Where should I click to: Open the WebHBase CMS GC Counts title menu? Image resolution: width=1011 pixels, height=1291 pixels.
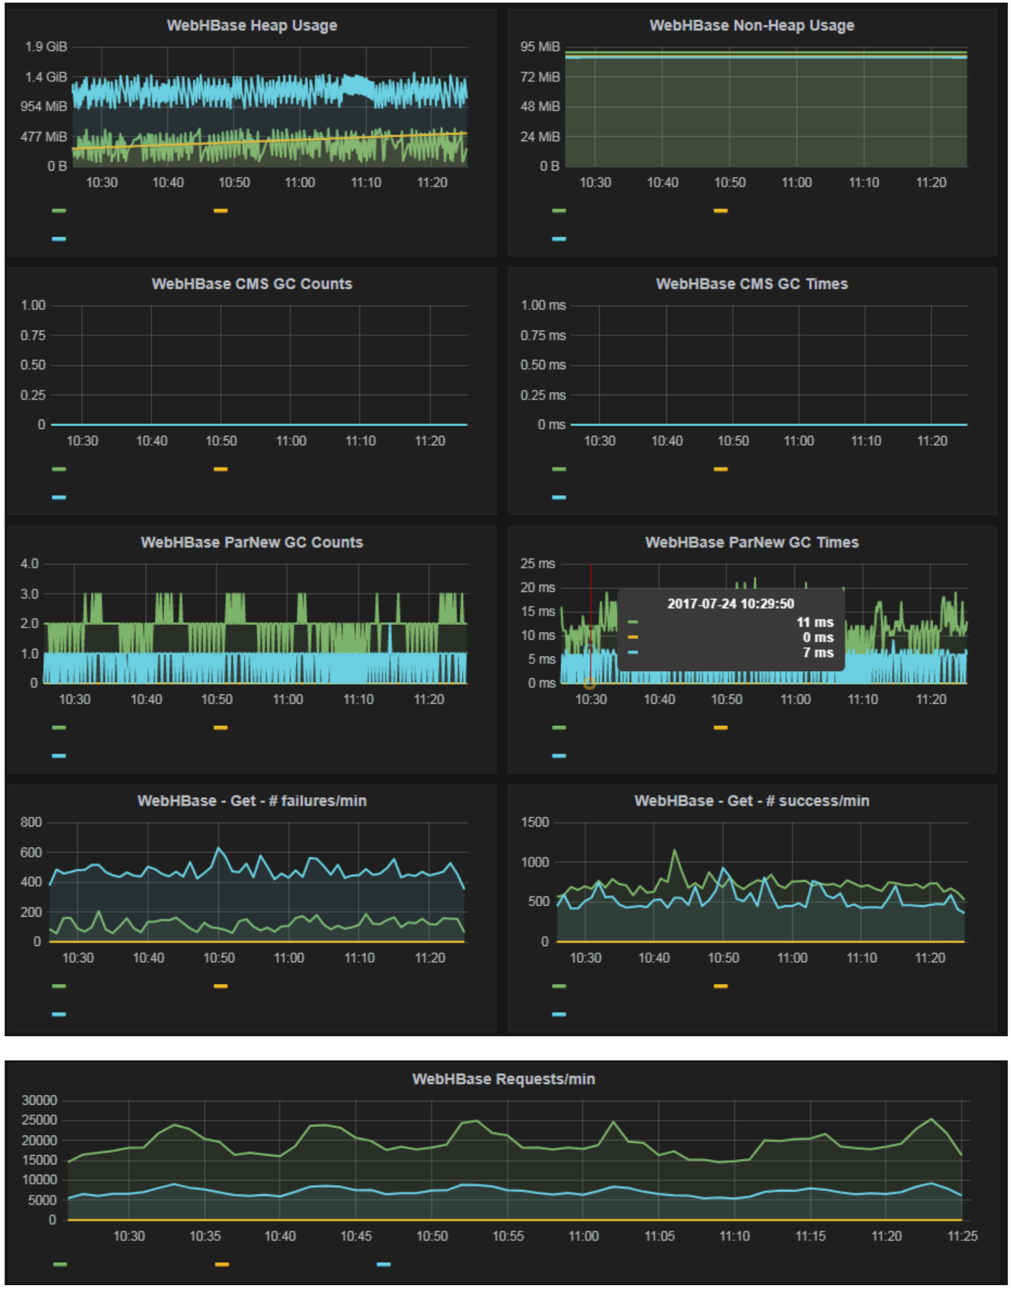251,284
